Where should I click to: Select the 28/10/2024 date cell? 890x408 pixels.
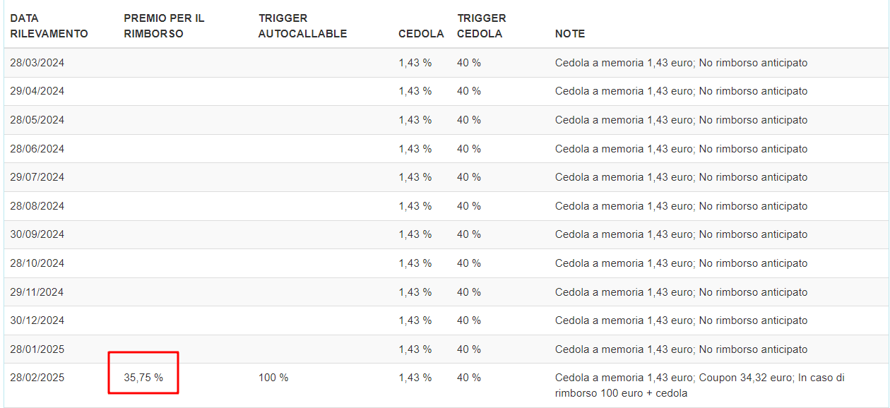(x=37, y=263)
